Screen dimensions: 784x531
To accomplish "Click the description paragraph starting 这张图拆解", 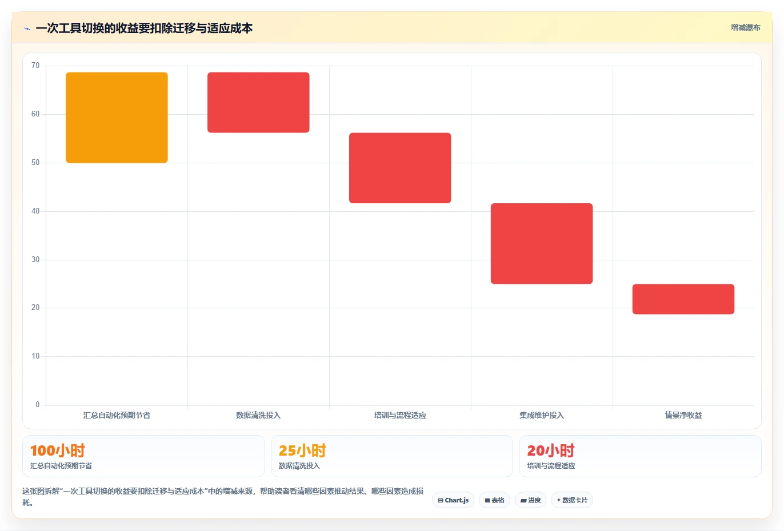I will click(x=223, y=497).
